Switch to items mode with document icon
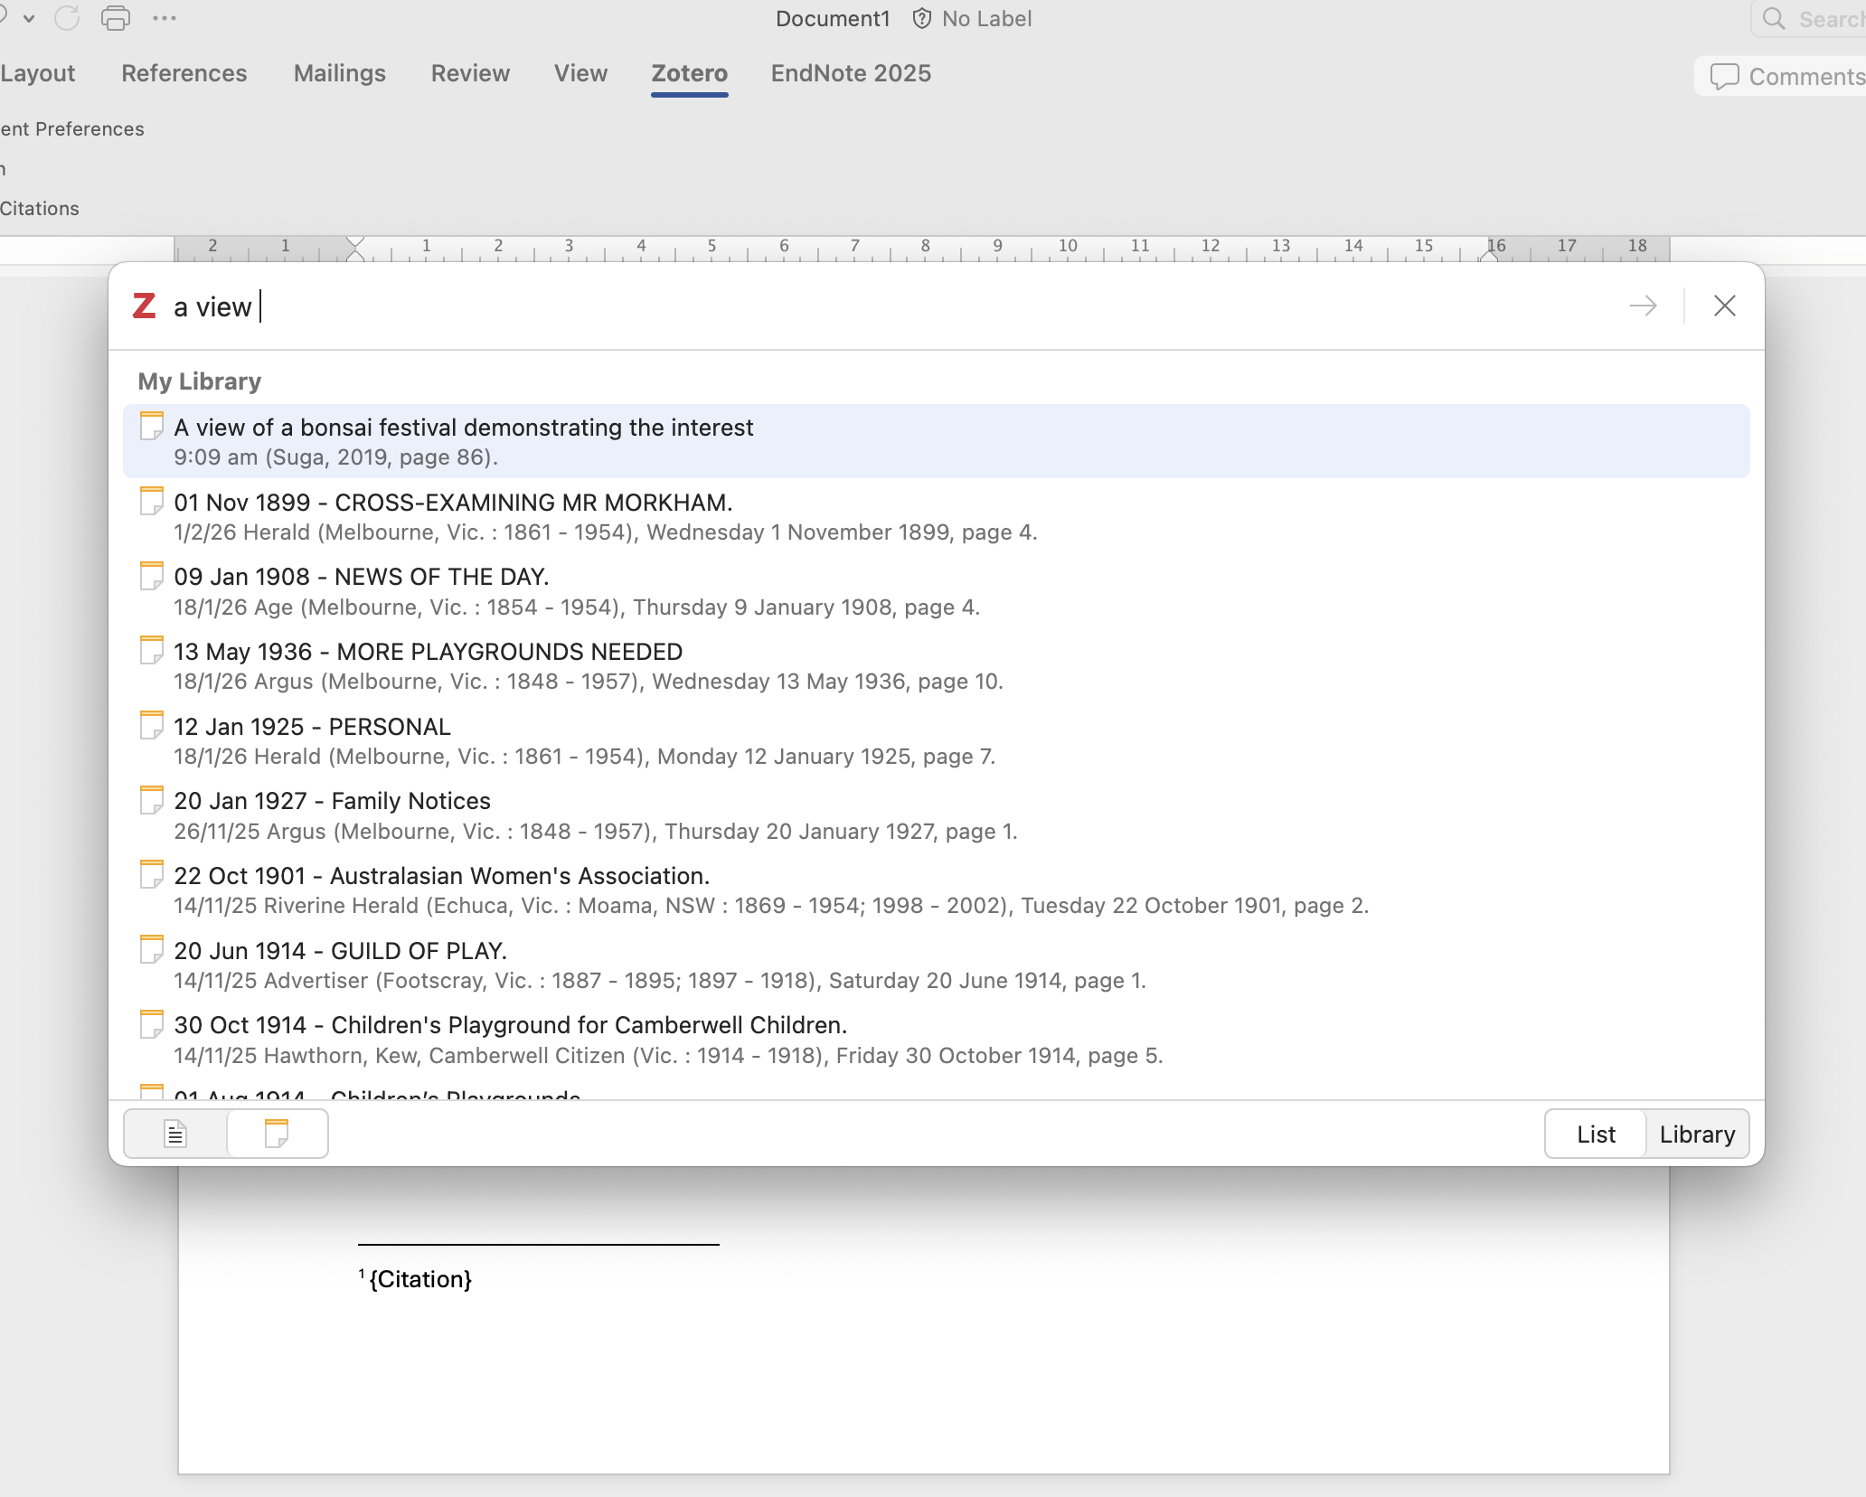The height and width of the screenshot is (1497, 1866). coord(175,1134)
